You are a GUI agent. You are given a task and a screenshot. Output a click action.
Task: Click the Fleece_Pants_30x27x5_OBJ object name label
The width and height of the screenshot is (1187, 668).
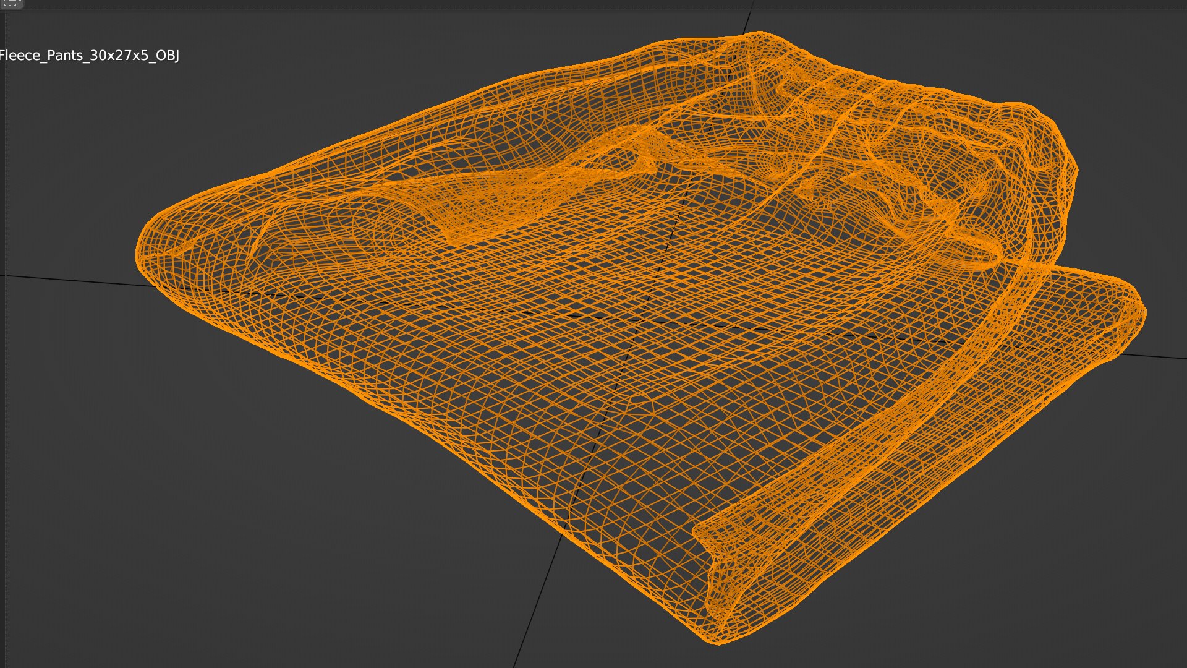click(x=90, y=56)
